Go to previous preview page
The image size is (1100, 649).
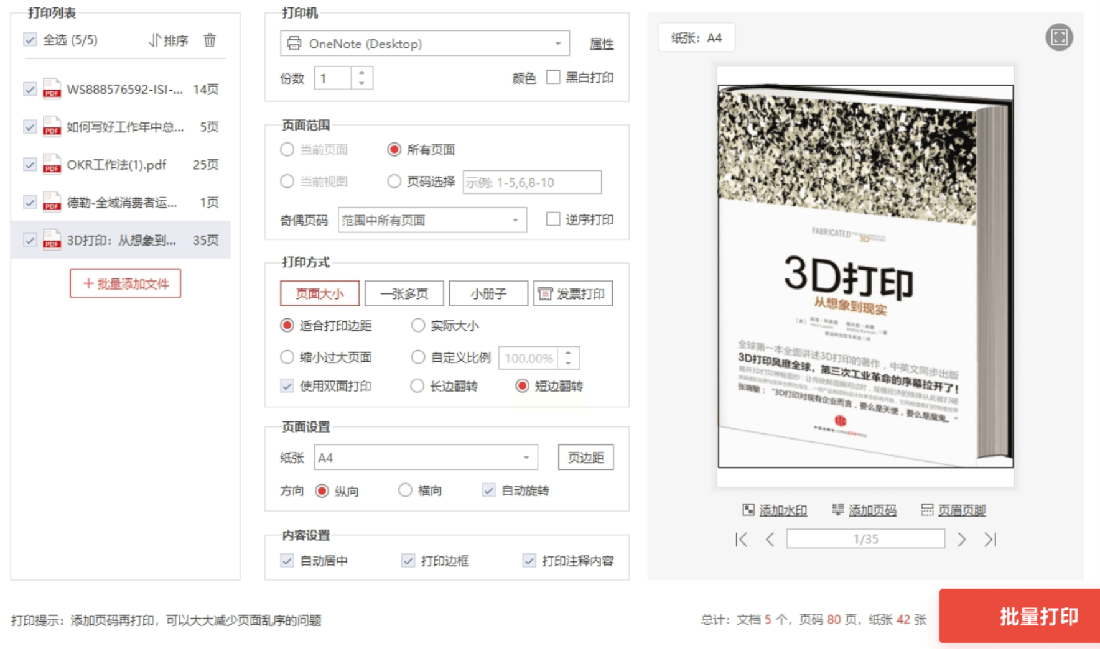coord(770,539)
